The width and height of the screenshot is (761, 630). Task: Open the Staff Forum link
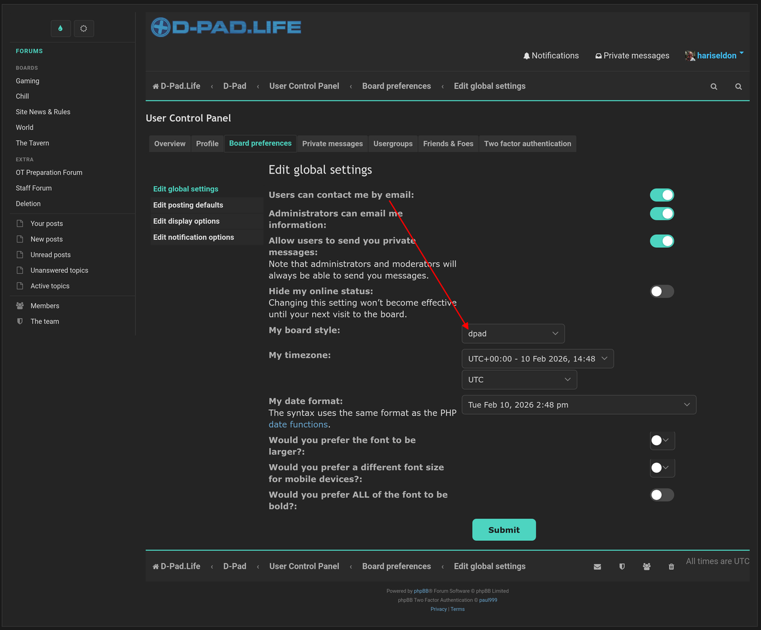pyautogui.click(x=34, y=188)
